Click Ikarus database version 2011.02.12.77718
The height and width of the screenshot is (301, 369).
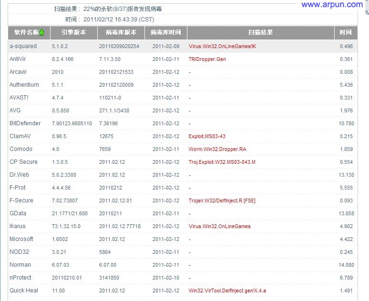coord(120,226)
